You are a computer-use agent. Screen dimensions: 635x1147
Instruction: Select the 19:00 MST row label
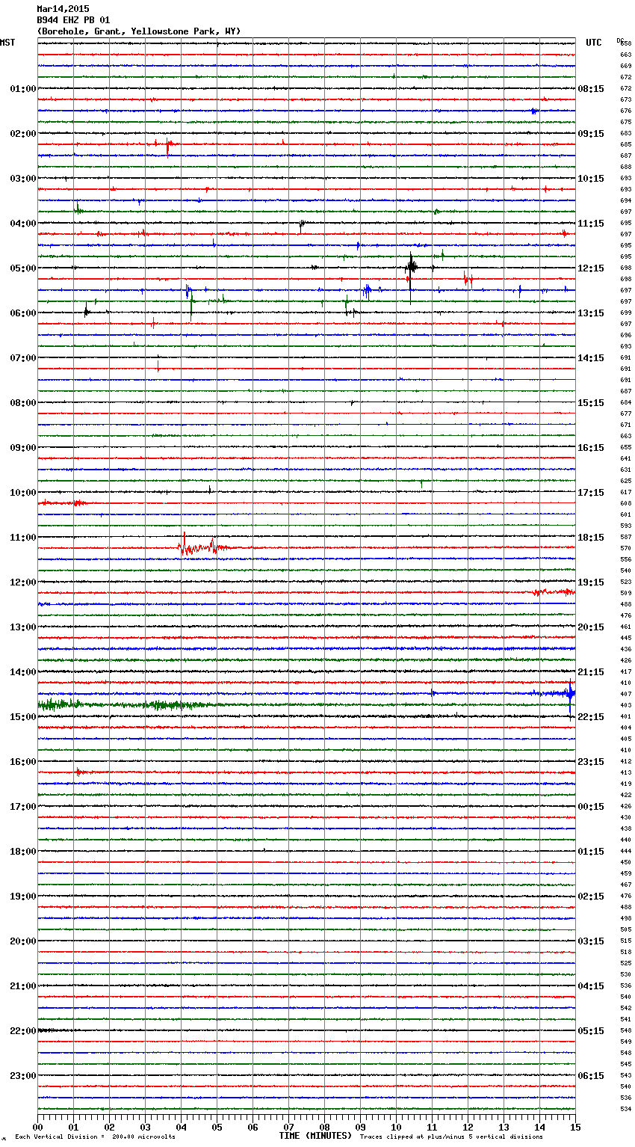pos(23,897)
